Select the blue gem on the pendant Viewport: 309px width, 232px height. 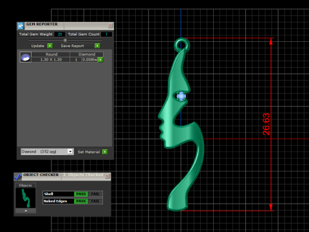[x=182, y=96]
